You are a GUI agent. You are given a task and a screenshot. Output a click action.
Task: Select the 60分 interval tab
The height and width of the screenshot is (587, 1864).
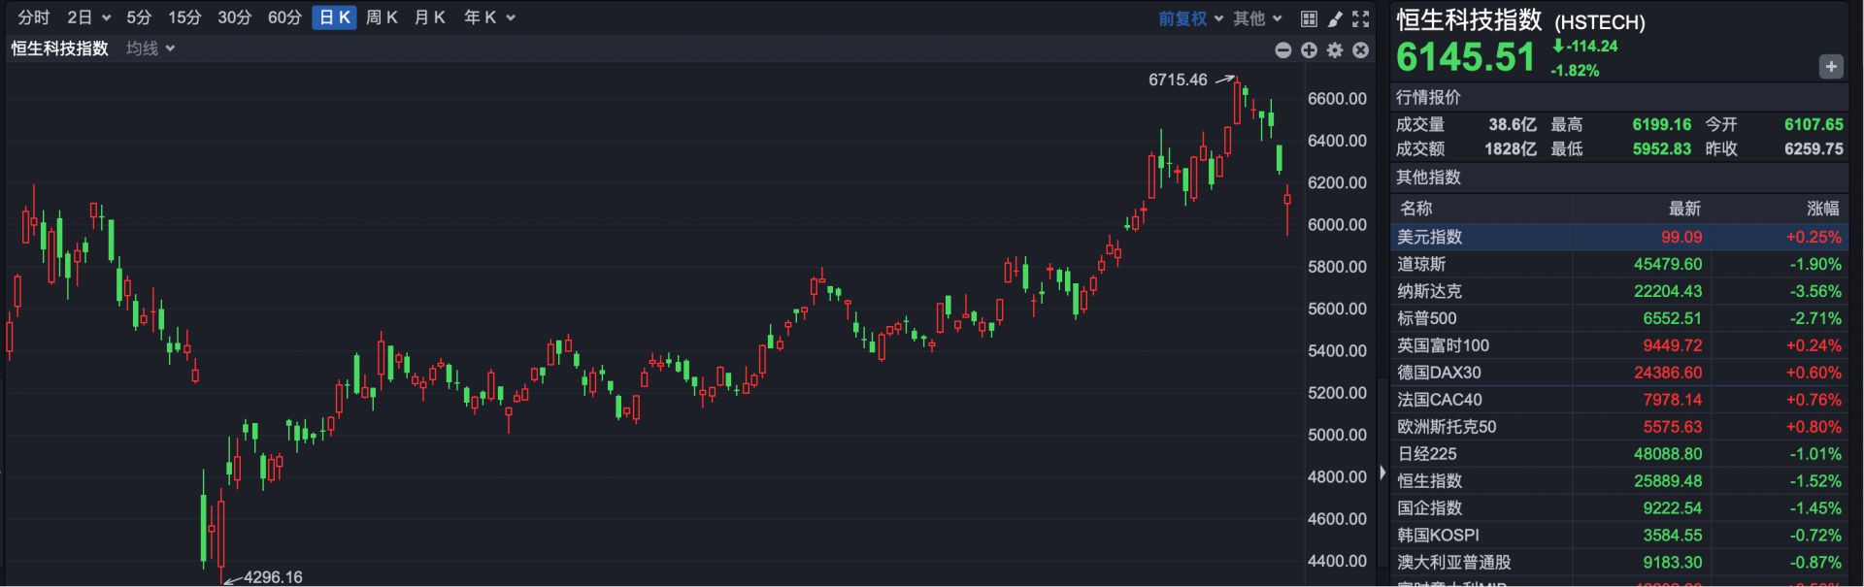(284, 17)
